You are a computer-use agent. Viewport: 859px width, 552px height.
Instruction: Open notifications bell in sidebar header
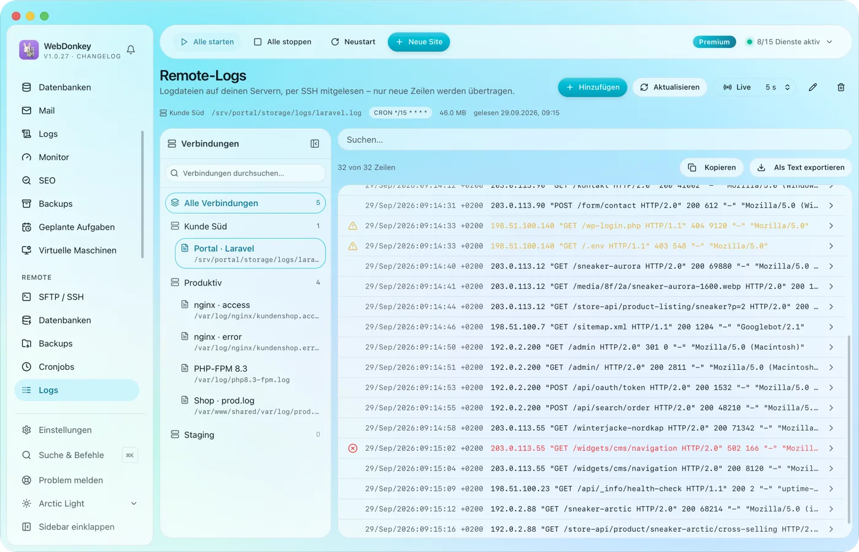(131, 50)
